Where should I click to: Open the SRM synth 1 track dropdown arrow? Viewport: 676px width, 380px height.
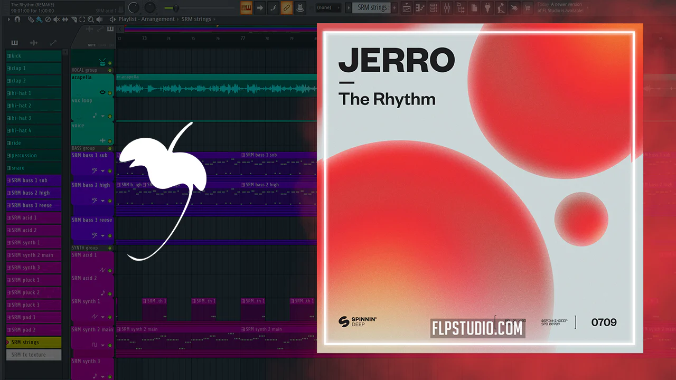(x=103, y=317)
